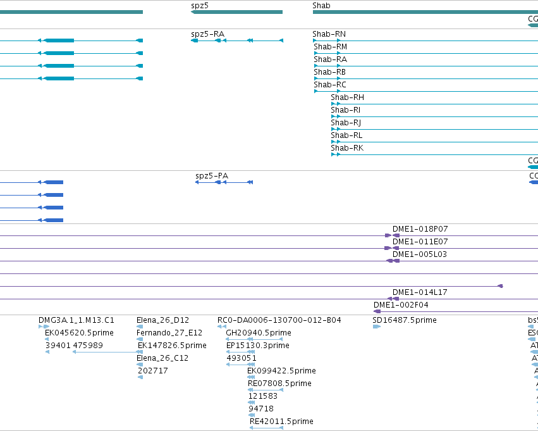Image resolution: width=538 pixels, height=431 pixels.
Task: Click EST label 202717
Action: (153, 371)
